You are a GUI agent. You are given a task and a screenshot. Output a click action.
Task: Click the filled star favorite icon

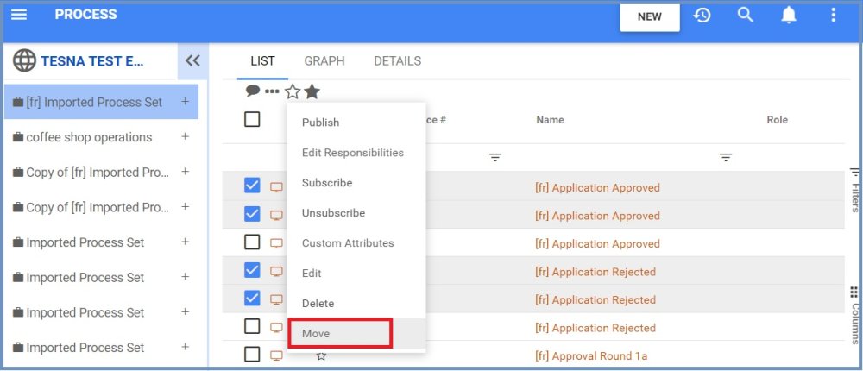[312, 91]
